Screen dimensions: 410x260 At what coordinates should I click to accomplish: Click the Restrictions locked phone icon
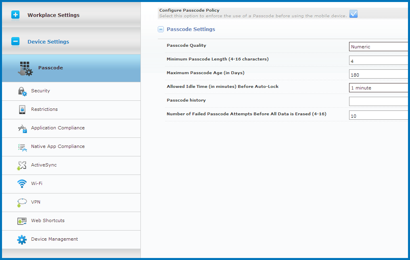click(x=22, y=110)
